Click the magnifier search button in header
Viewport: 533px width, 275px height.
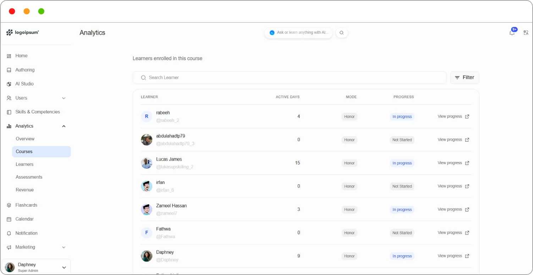coord(342,33)
